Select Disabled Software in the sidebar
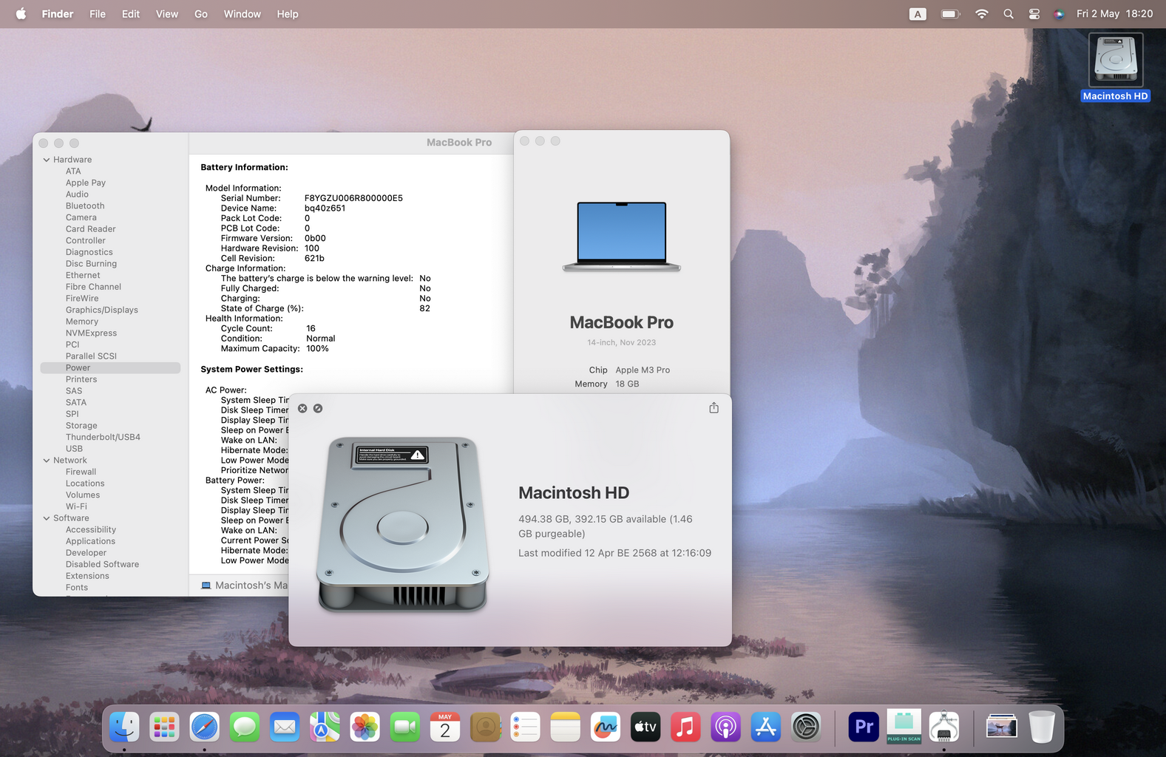The height and width of the screenshot is (757, 1166). point(102,564)
